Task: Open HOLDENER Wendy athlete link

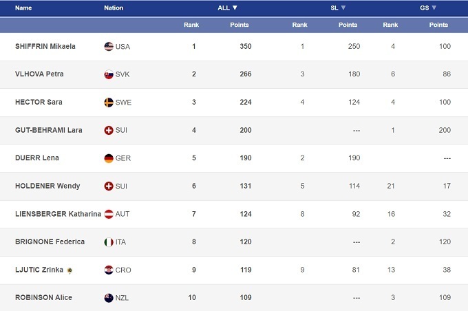Action: coord(47,186)
